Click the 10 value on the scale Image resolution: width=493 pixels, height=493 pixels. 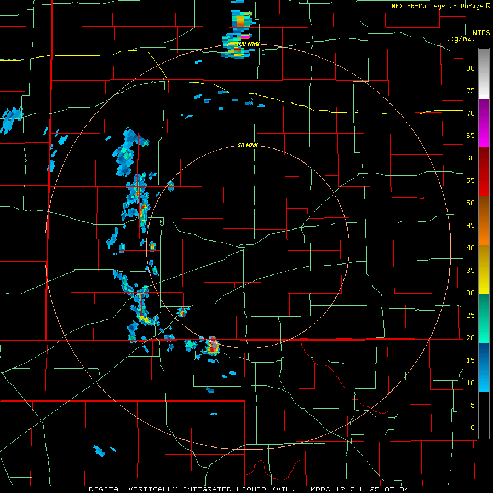(x=471, y=383)
